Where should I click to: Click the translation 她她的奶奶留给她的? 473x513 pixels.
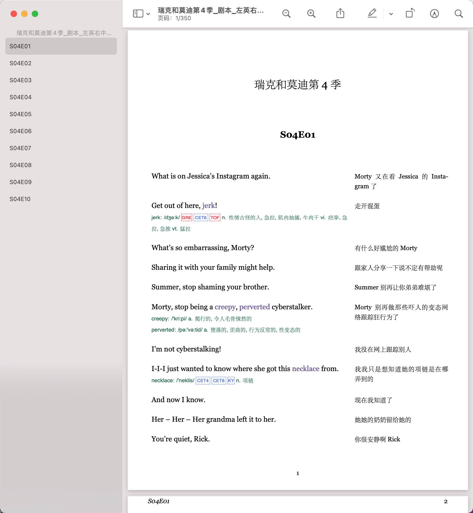tap(383, 420)
